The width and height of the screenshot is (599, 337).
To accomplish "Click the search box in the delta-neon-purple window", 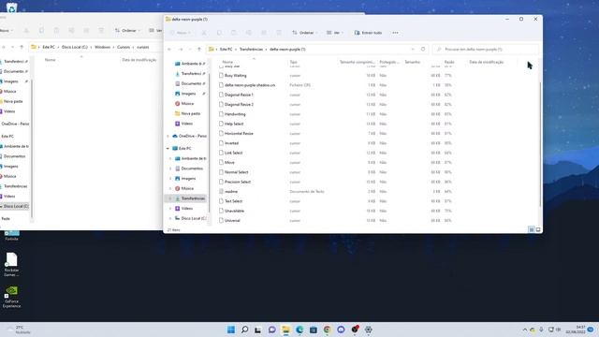I will pos(486,50).
